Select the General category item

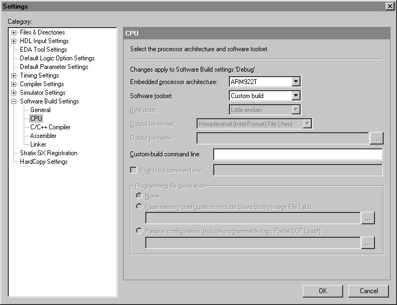(40, 110)
